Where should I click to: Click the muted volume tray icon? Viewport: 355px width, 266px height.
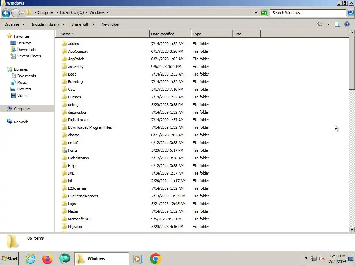322,258
